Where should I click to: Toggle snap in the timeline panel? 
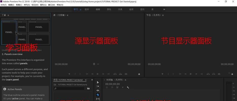112,87
